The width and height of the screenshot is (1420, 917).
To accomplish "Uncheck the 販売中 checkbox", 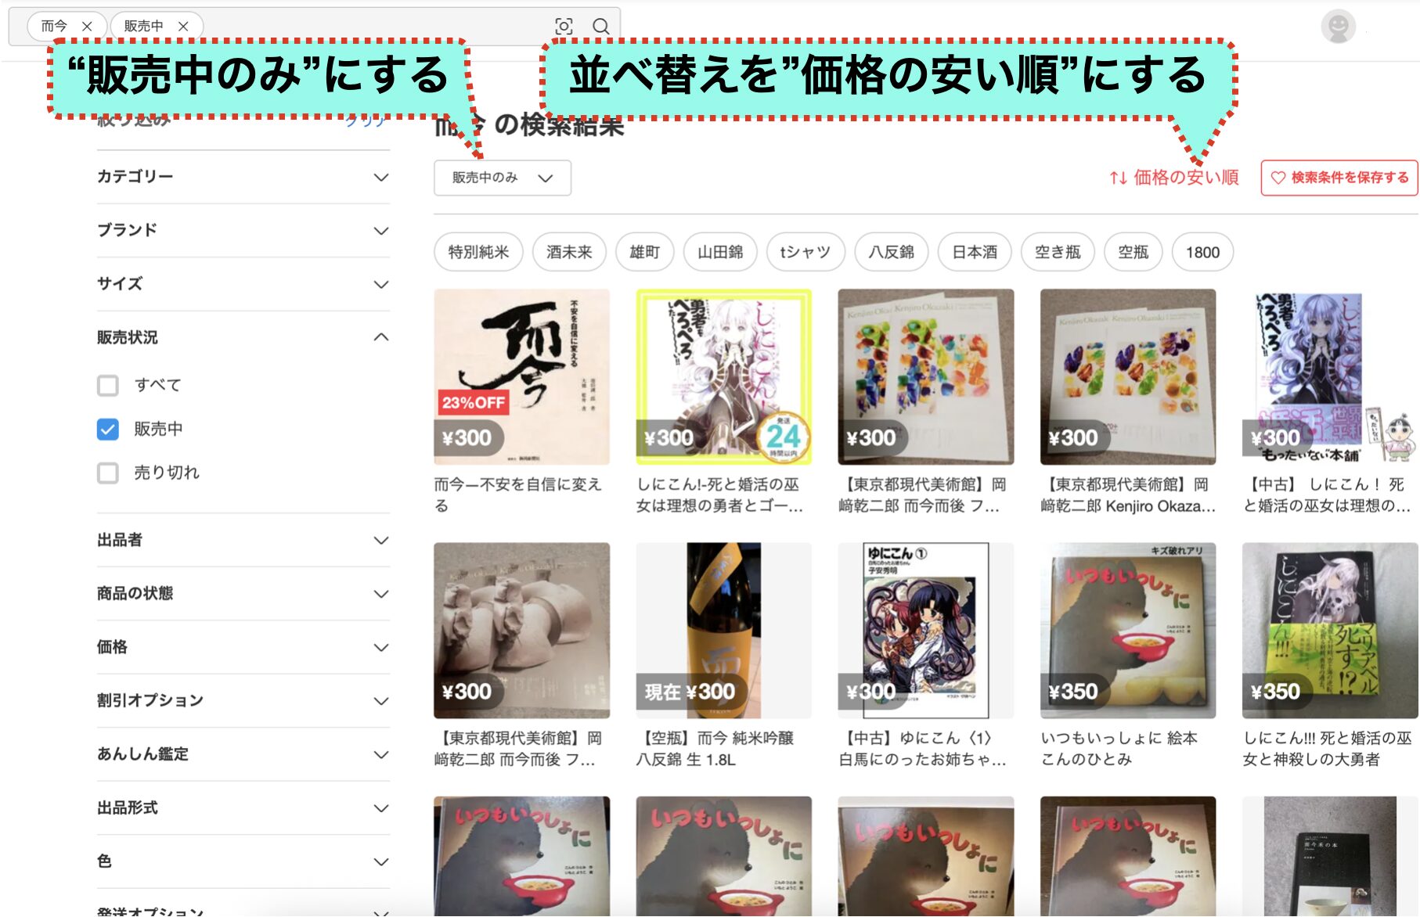I will pos(108,429).
